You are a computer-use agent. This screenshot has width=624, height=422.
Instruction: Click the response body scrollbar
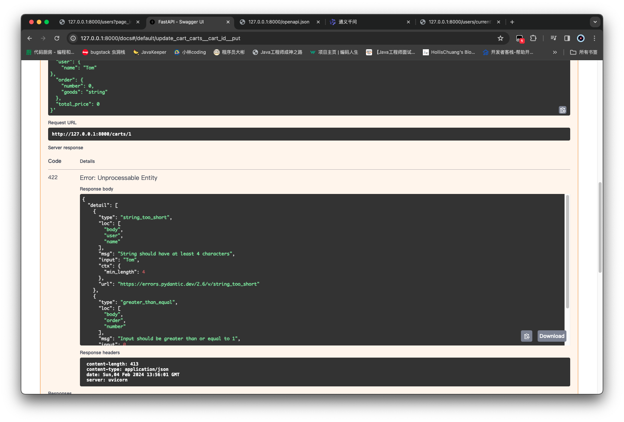pyautogui.click(x=567, y=252)
